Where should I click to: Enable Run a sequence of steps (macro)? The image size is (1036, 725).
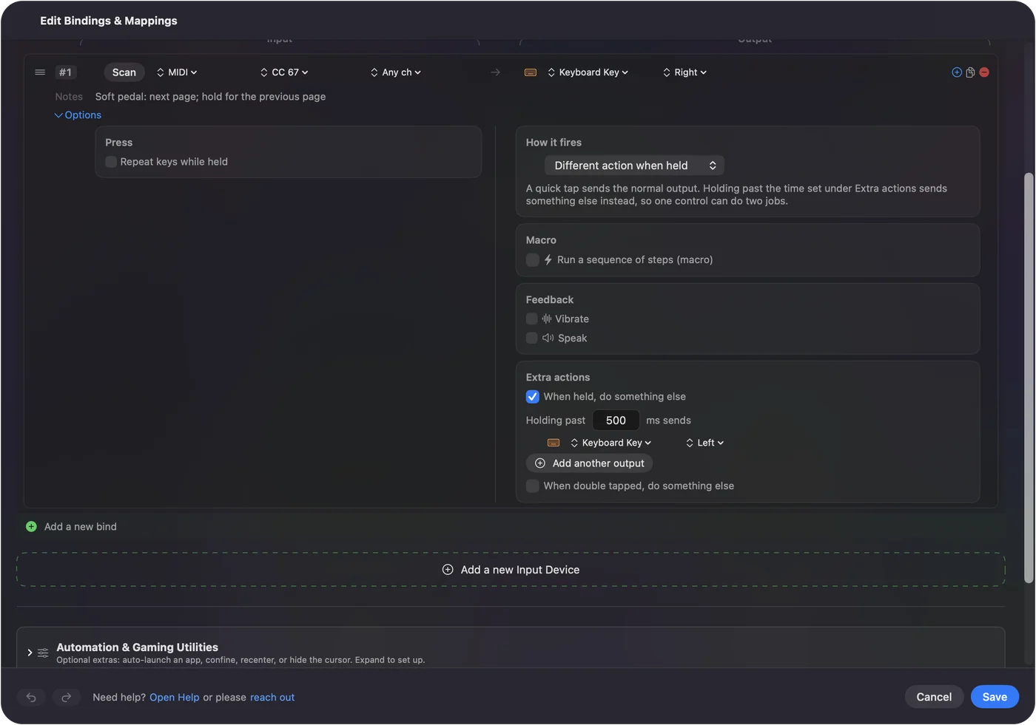tap(533, 260)
